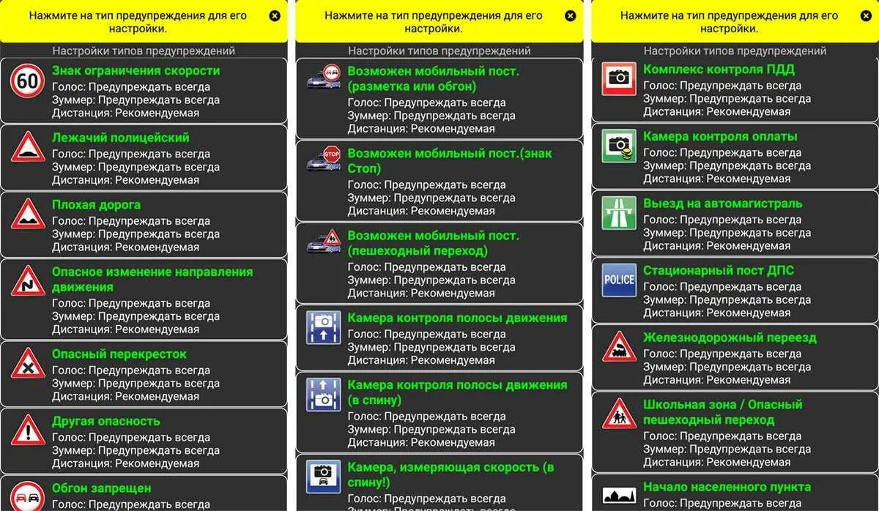Open 'Лежачий полицейский' warning settings
The width and height of the screenshot is (879, 511).
click(144, 157)
